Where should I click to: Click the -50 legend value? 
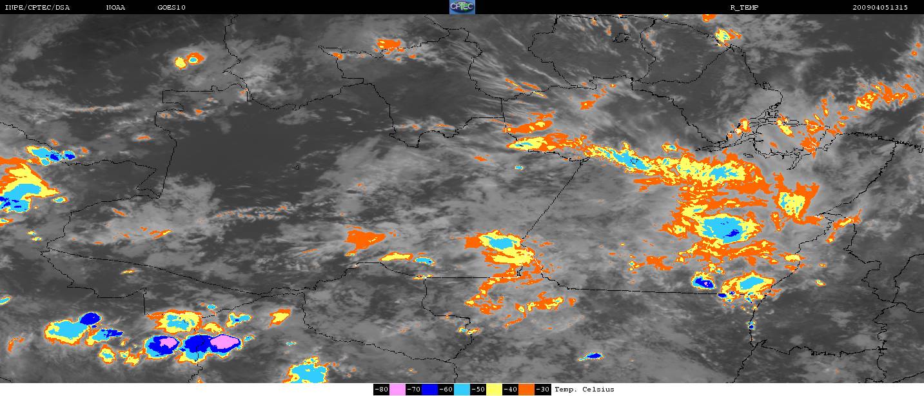[478, 390]
